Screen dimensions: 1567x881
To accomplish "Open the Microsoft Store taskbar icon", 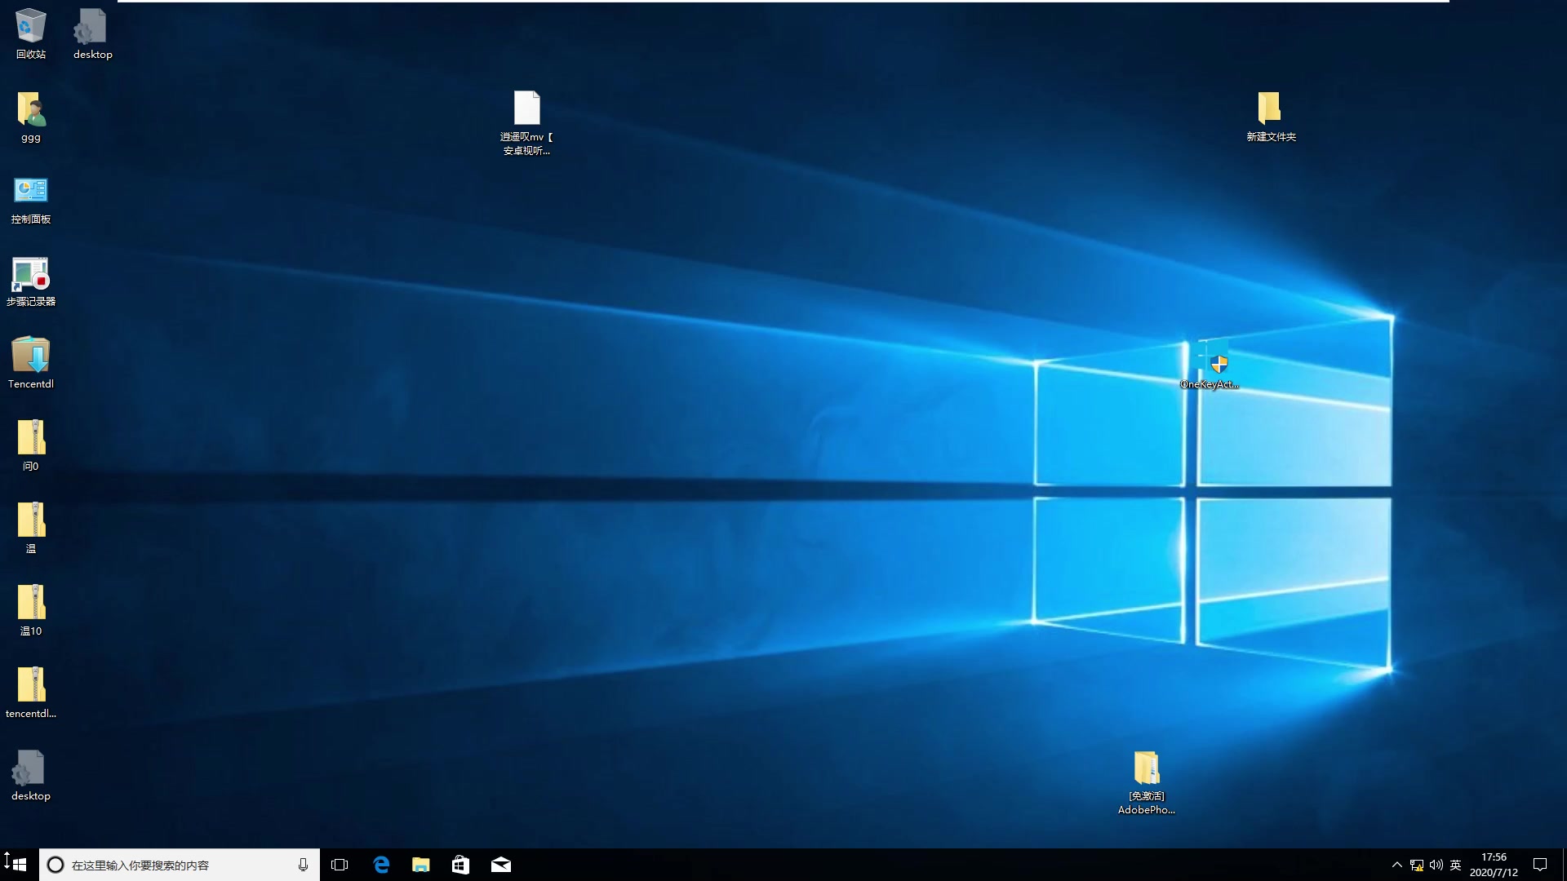I will [460, 865].
